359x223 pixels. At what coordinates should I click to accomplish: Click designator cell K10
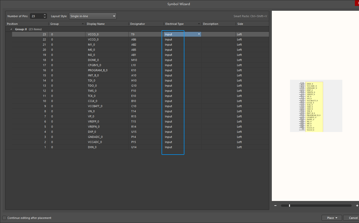(x=146, y=70)
